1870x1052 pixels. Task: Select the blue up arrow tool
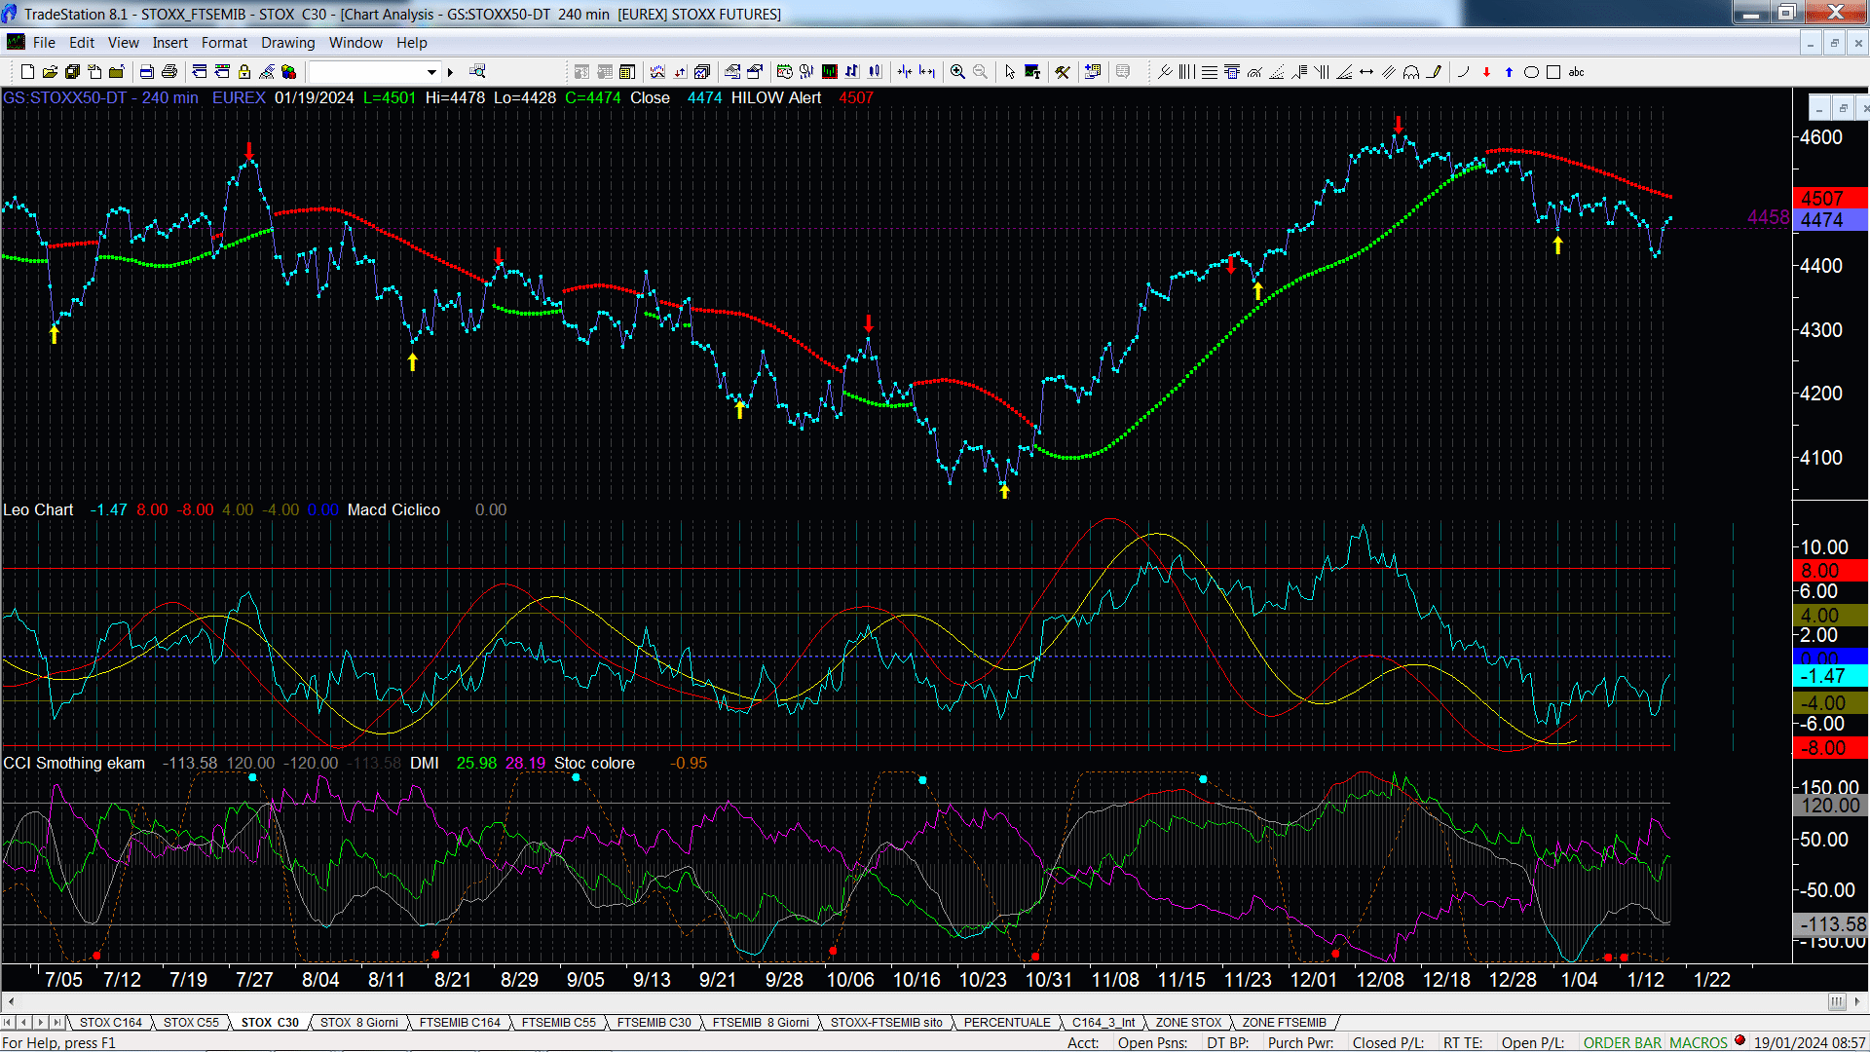(x=1509, y=72)
